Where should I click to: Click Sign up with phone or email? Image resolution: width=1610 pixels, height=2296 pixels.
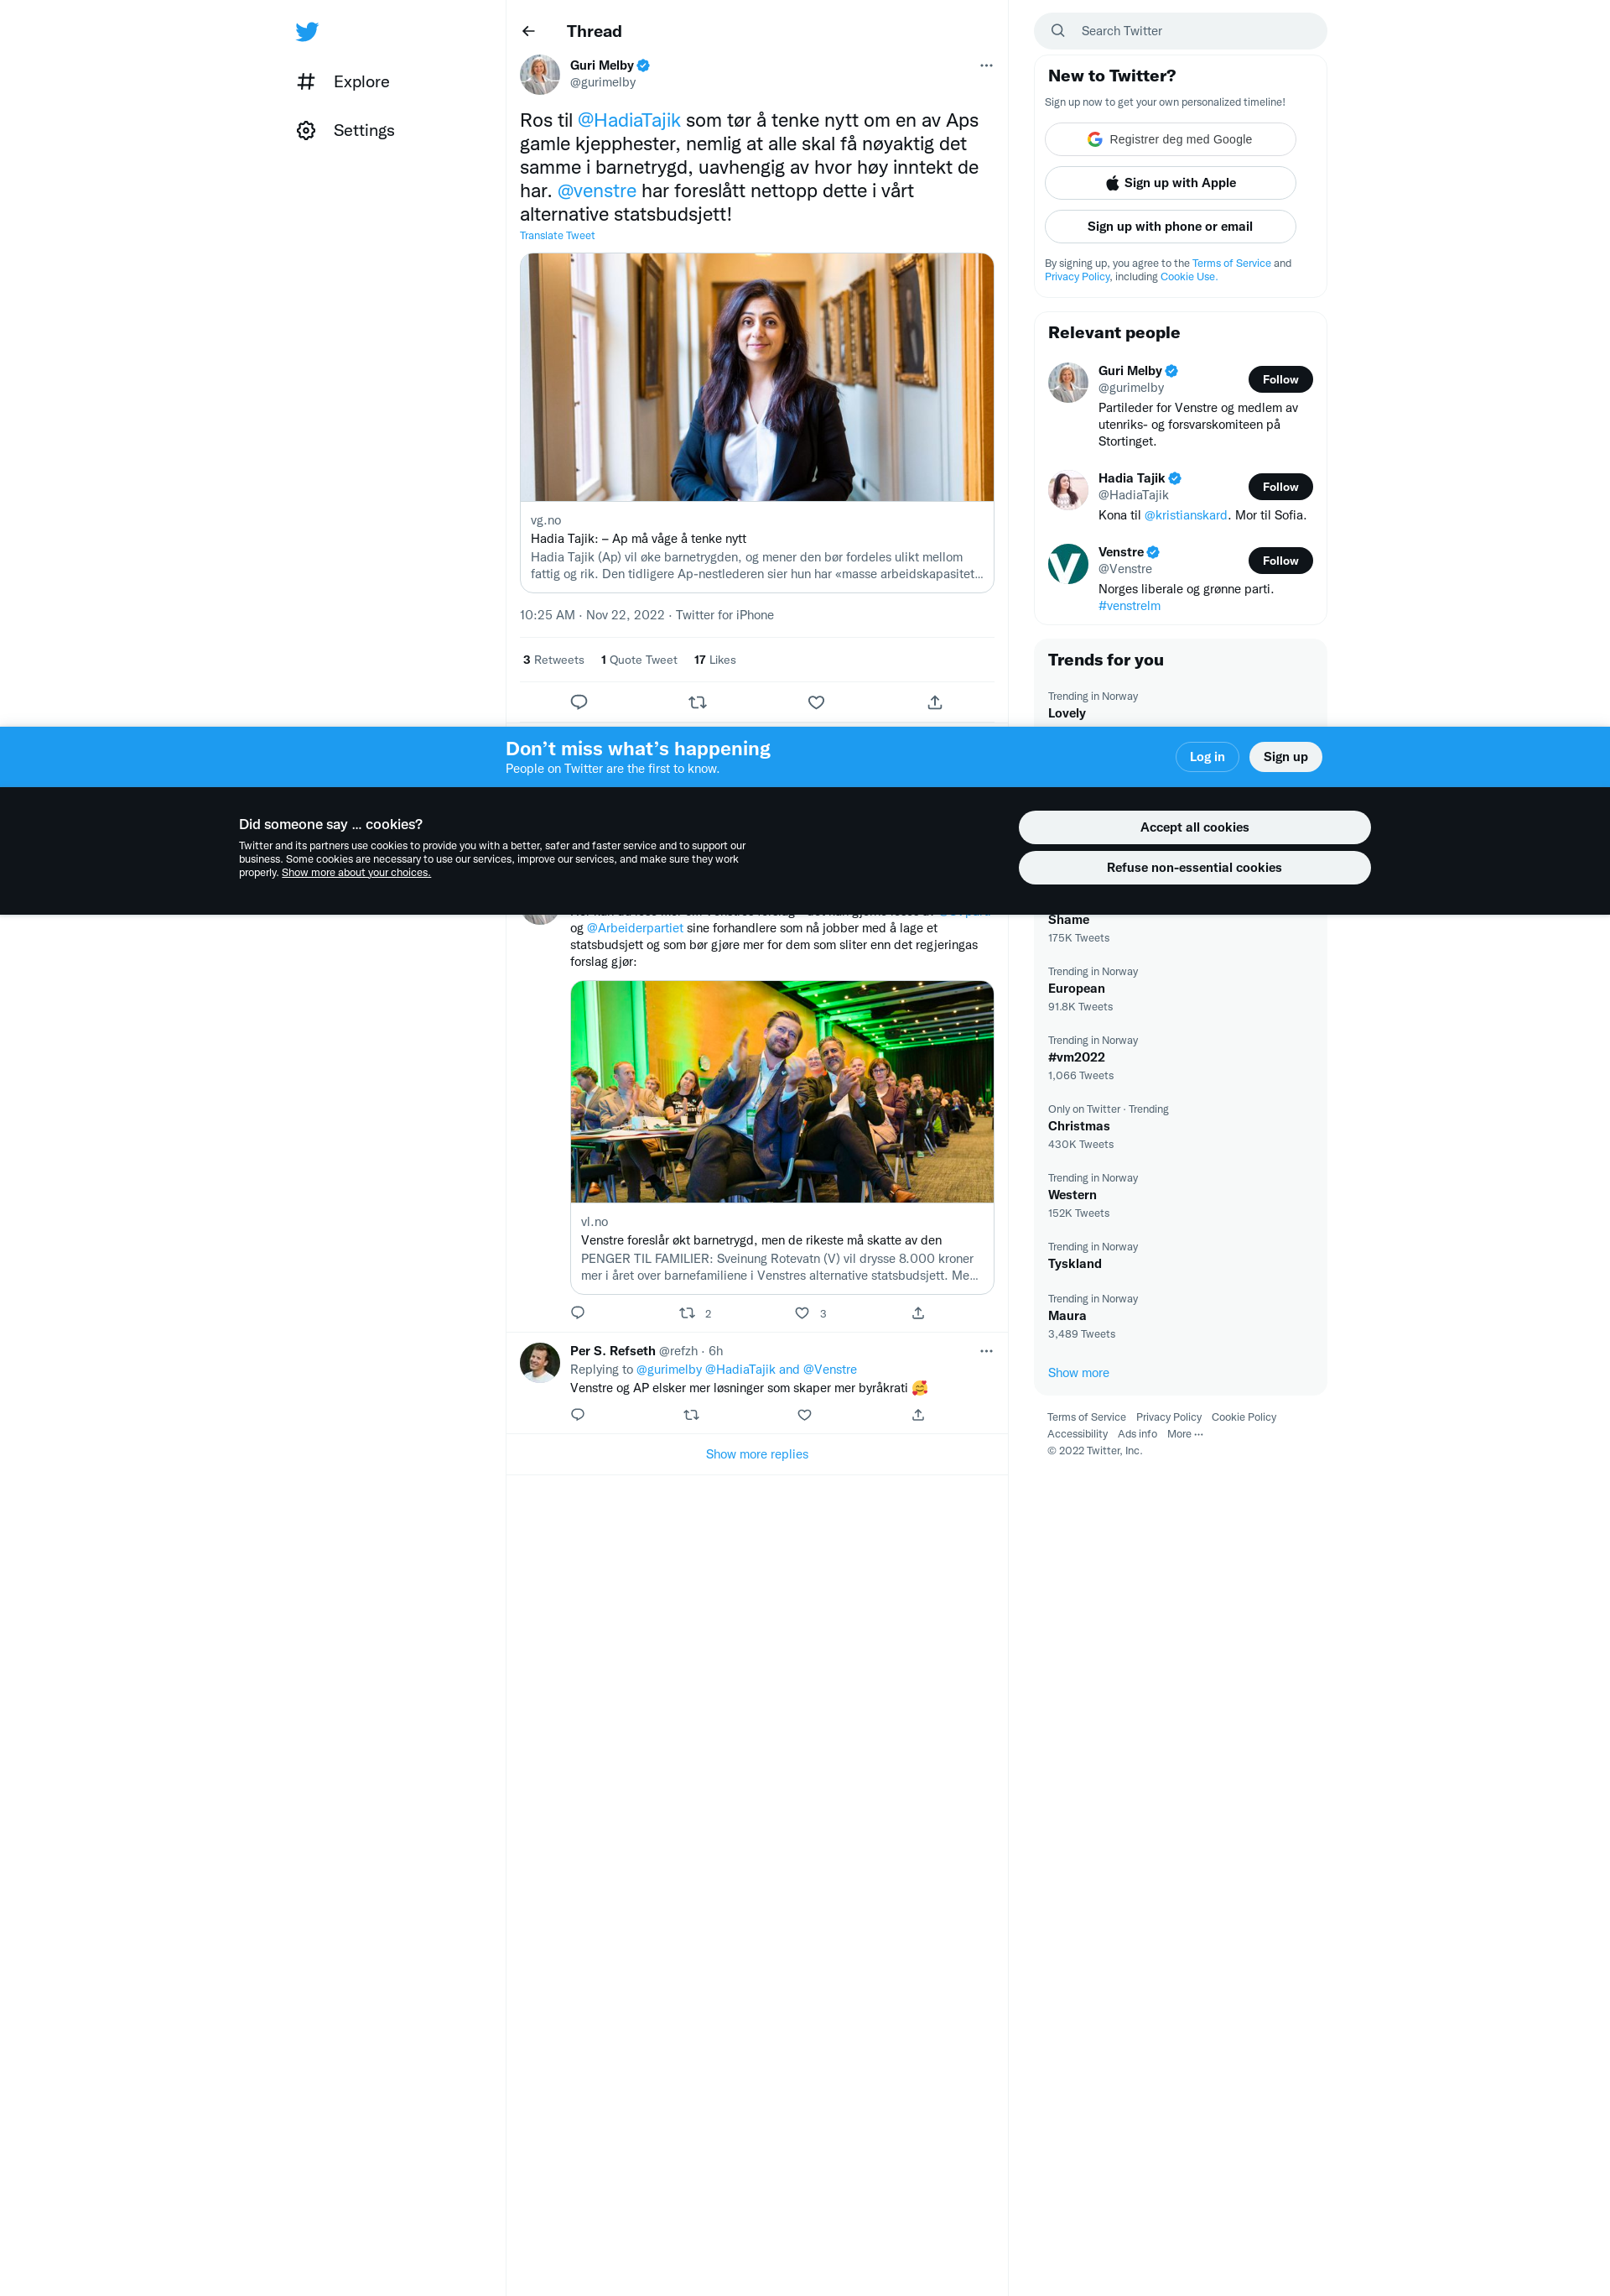tap(1171, 227)
